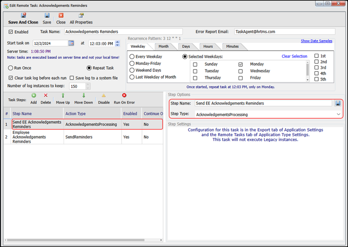Click the Save And Close toolbar icon
348x247 pixels.
click(23, 15)
